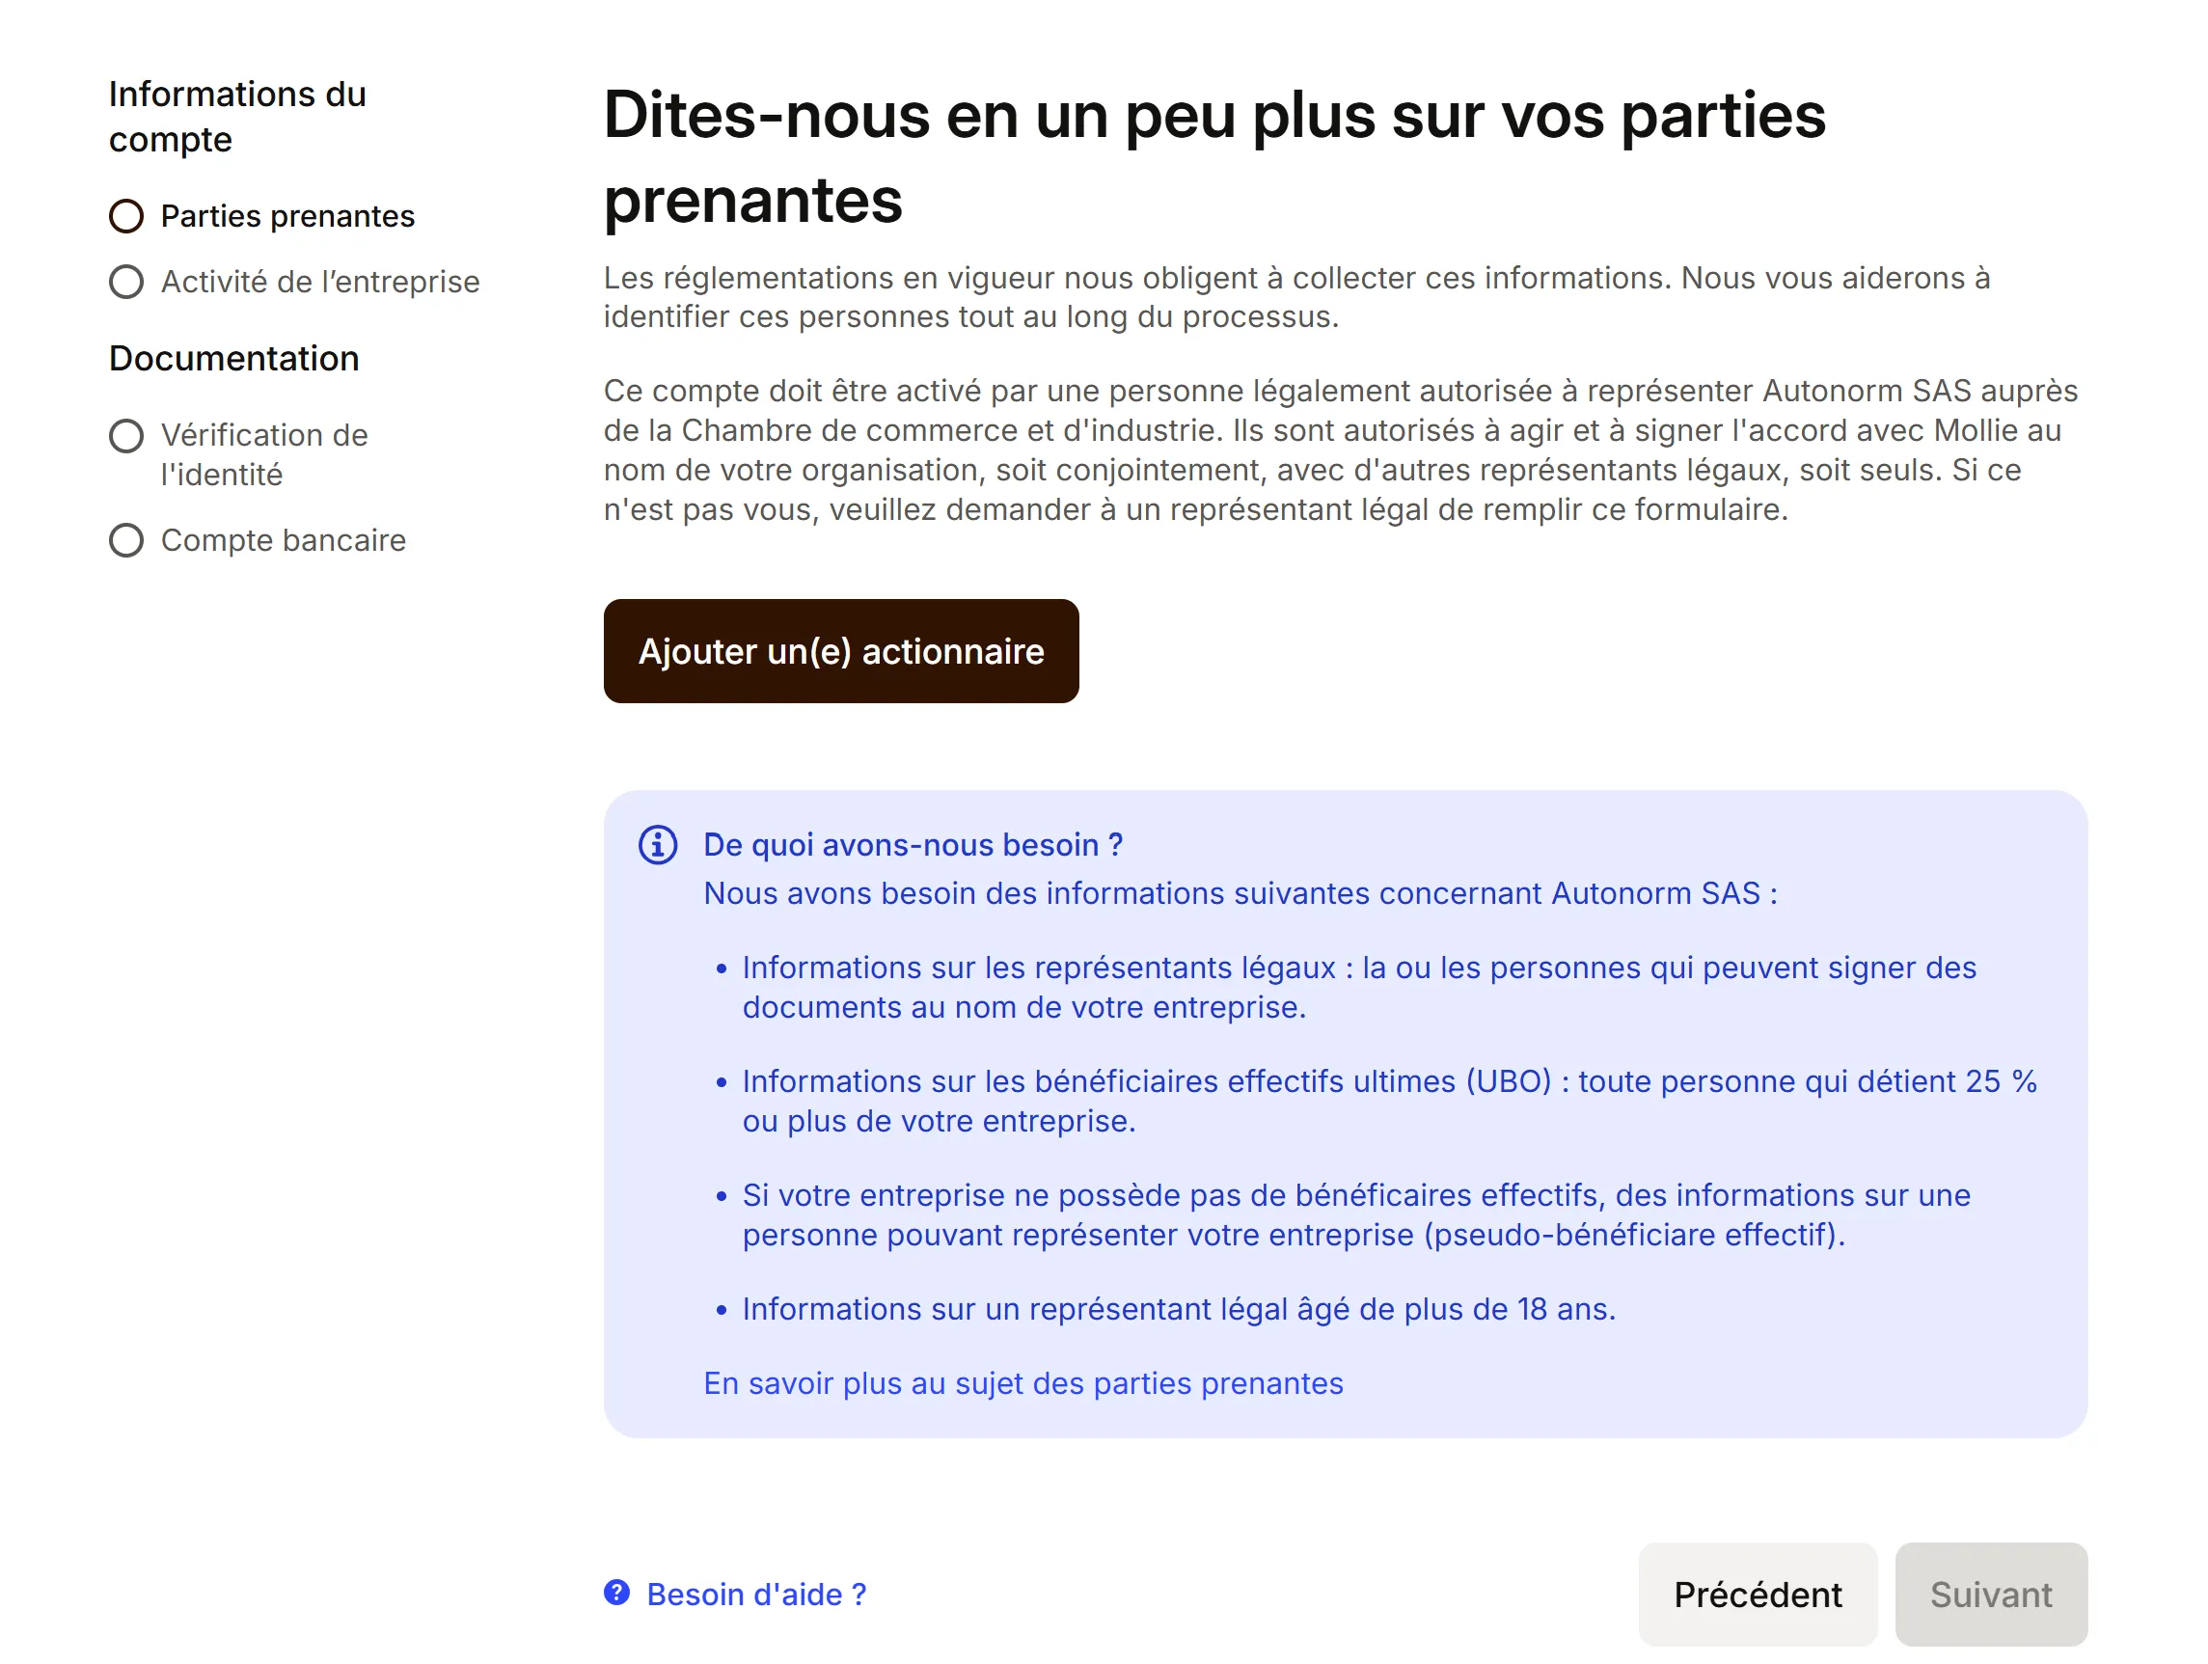
Task: Select Vérification de l'identité label text
Action: (x=263, y=454)
